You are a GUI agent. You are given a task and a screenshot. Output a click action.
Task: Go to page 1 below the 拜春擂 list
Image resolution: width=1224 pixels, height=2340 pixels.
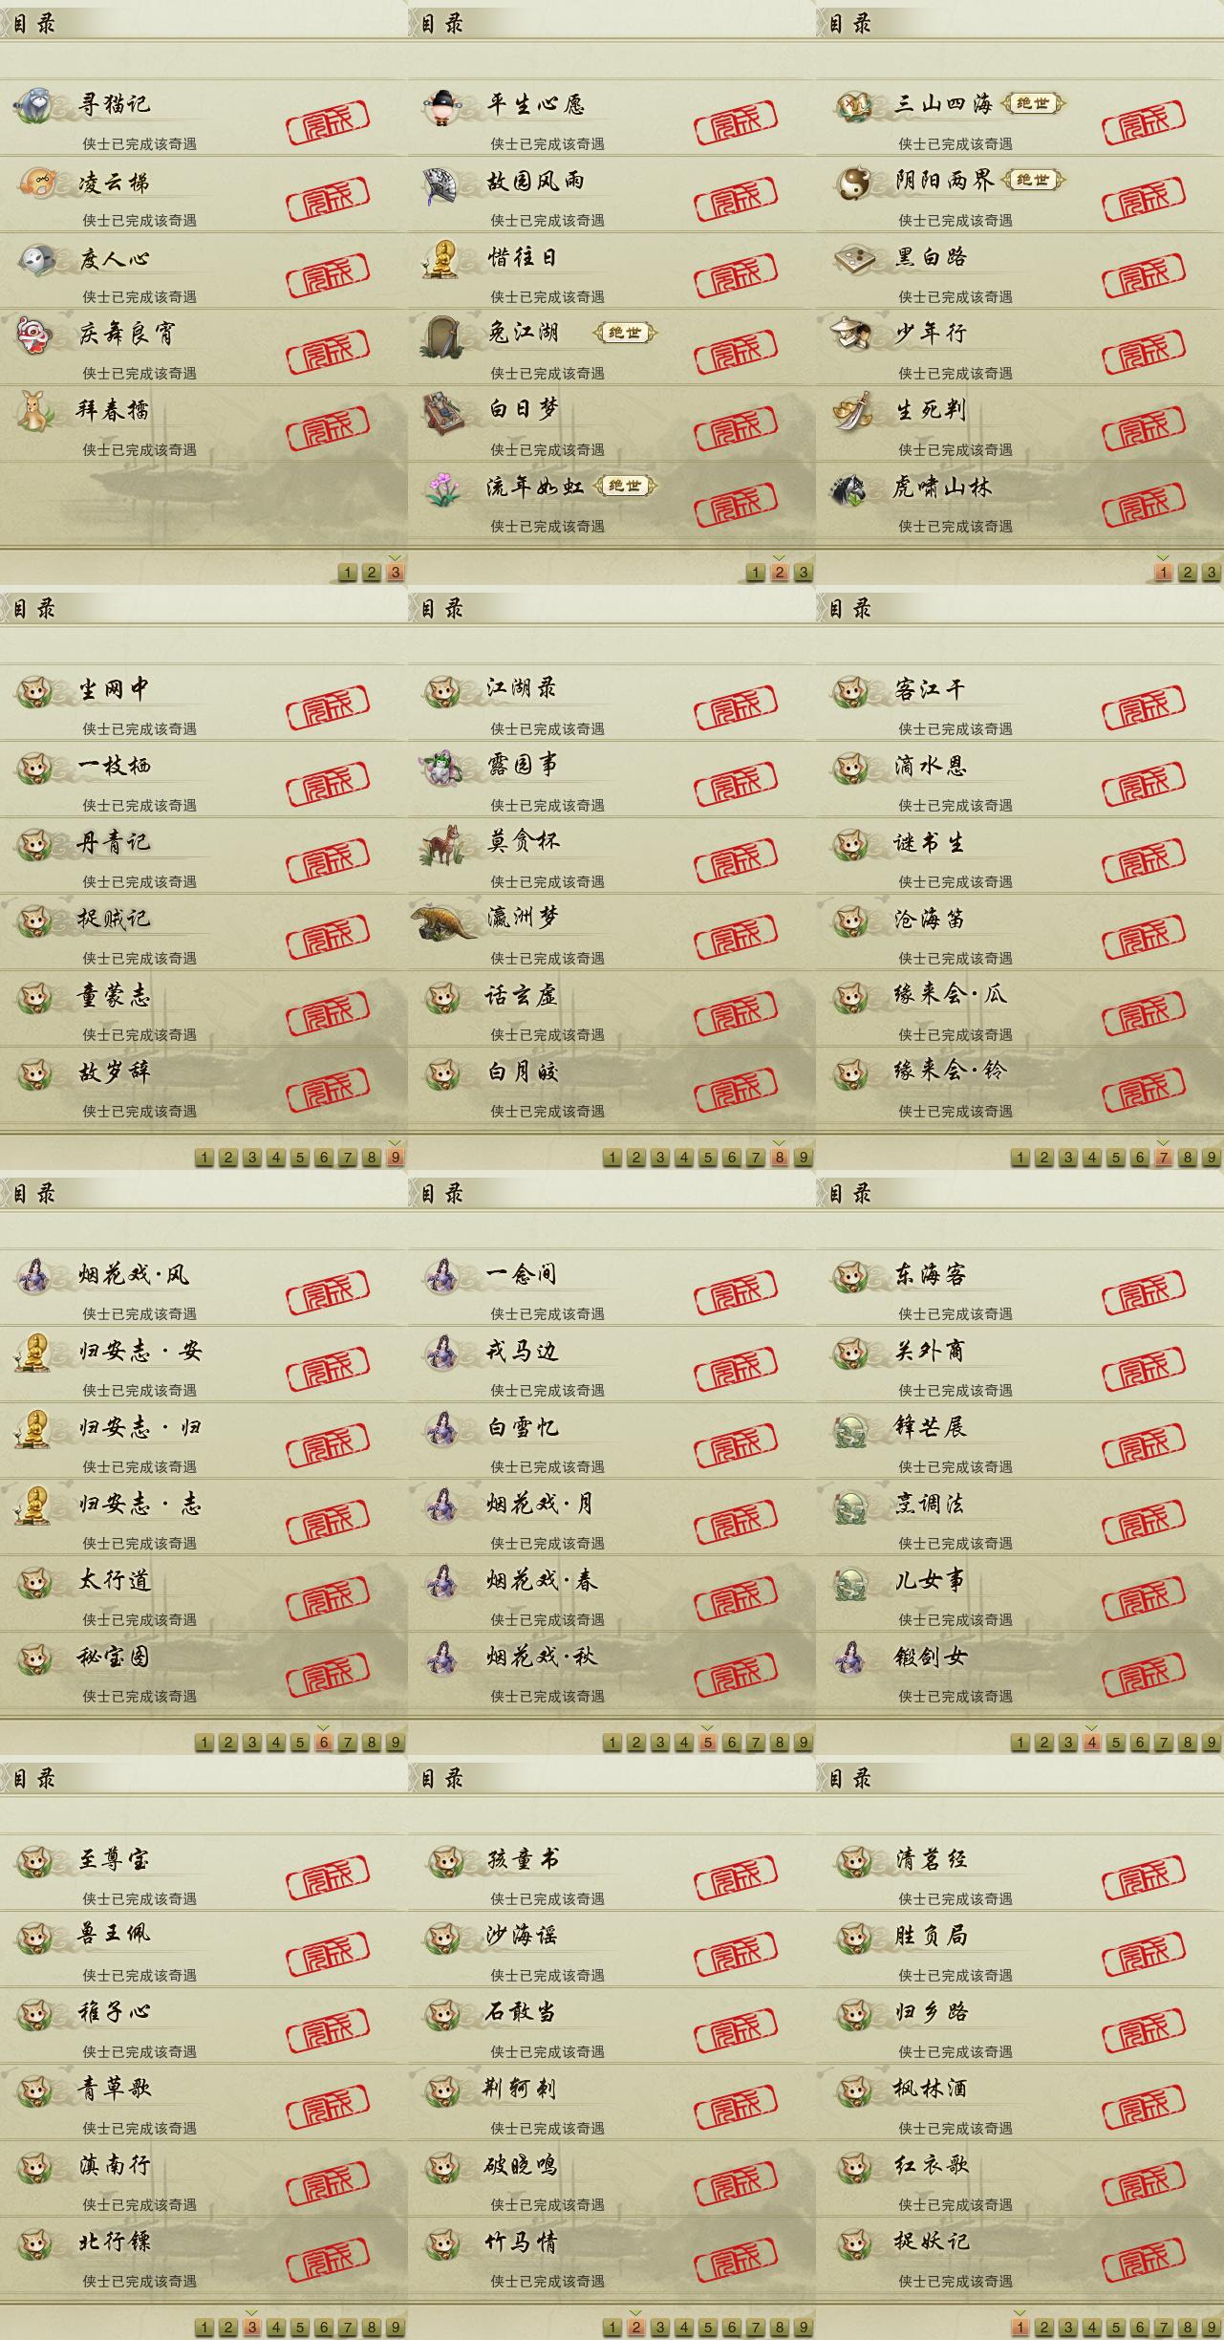[348, 573]
